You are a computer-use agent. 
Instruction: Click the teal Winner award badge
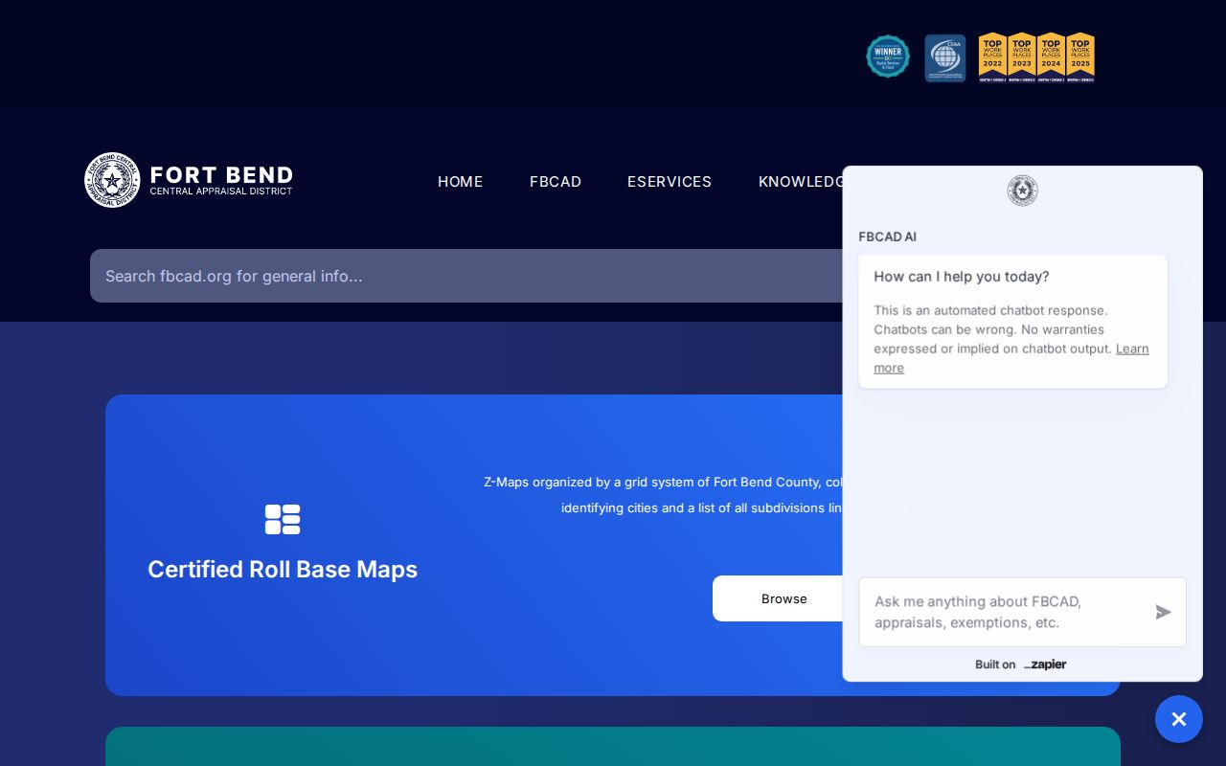tap(888, 56)
